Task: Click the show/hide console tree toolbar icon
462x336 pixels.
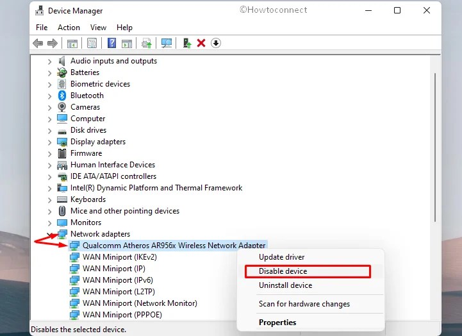Action: coord(72,44)
